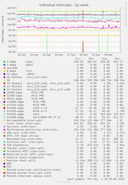Image resolution: width=128 pixels, height=185 pixels.
Task: Click the Max column header
Action: tap(118, 59)
